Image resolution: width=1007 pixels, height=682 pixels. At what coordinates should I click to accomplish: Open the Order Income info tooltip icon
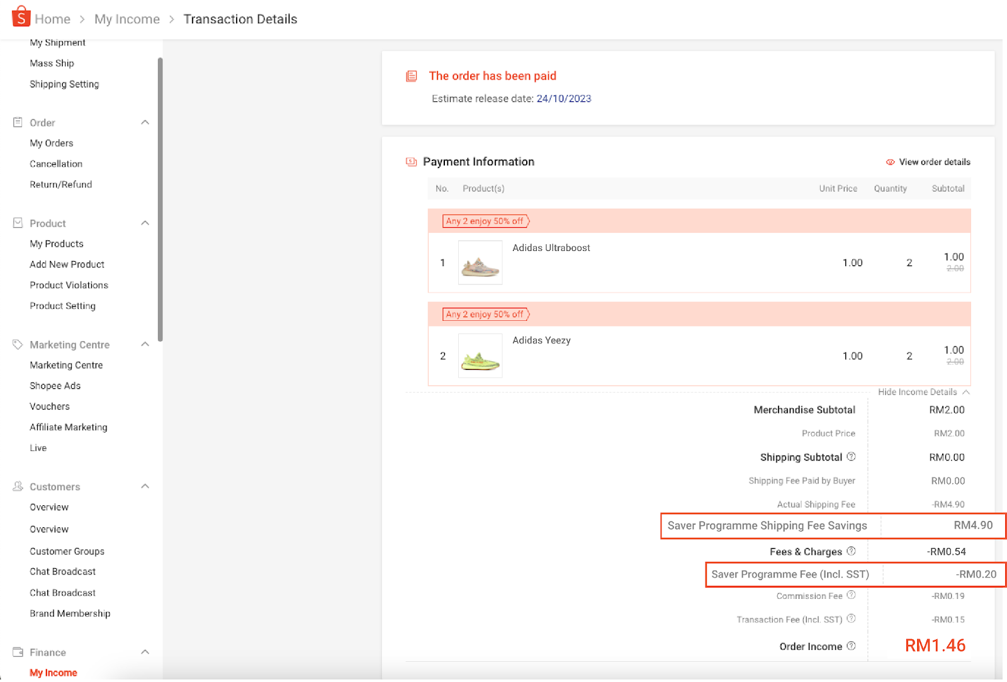[x=852, y=646]
